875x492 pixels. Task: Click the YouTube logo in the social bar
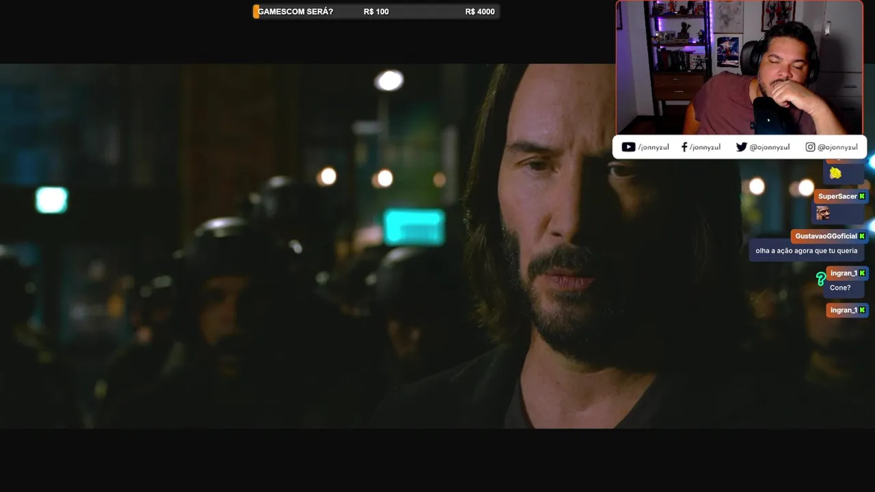[628, 147]
